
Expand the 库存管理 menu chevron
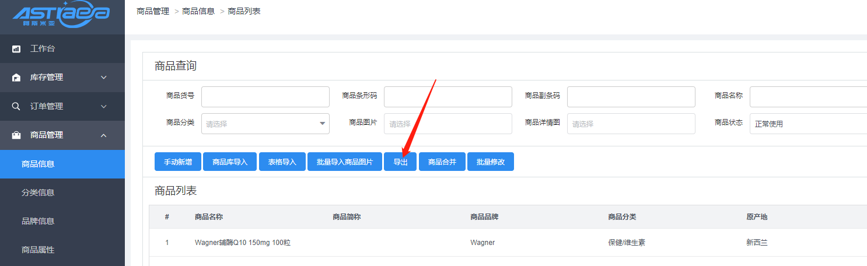click(x=104, y=78)
